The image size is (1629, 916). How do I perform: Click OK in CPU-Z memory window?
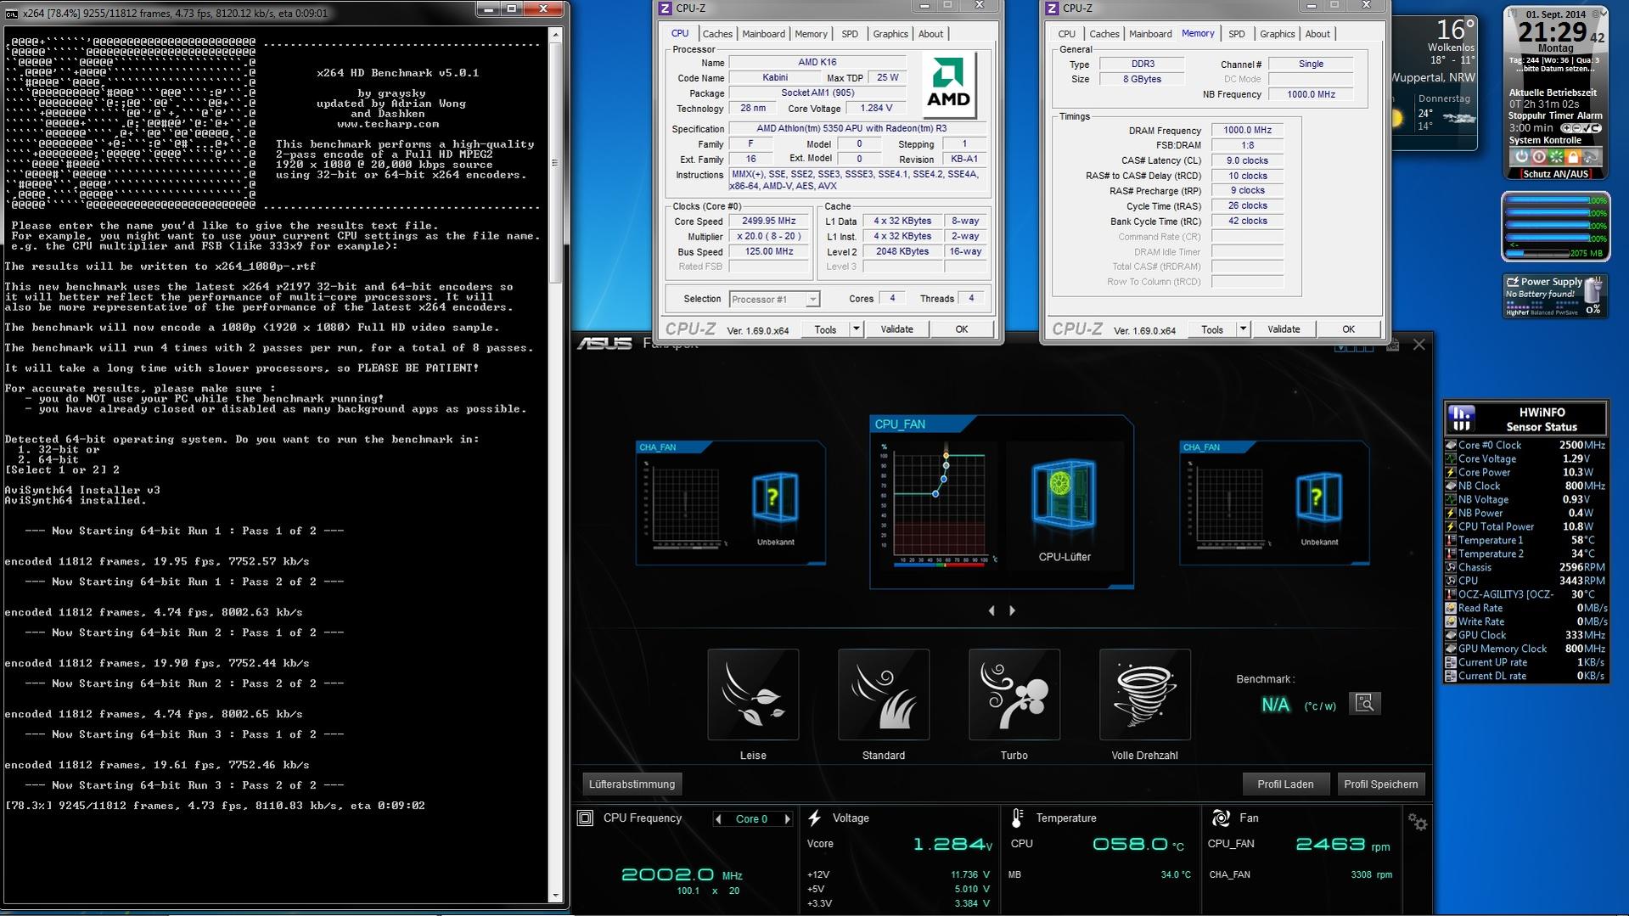(1348, 329)
